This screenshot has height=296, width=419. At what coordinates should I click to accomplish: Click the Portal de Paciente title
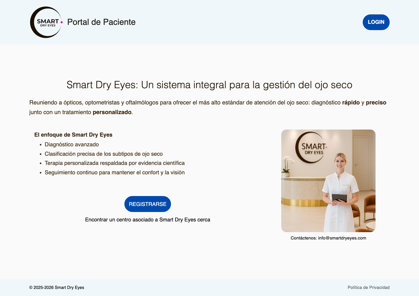tap(101, 22)
